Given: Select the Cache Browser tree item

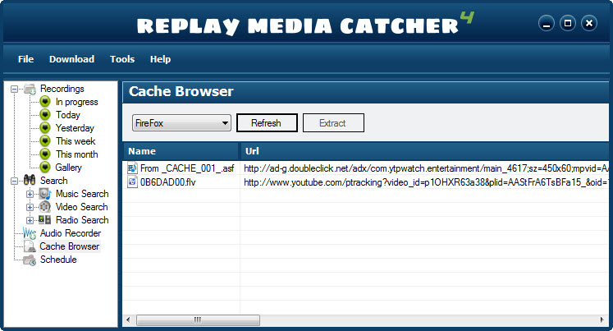Looking at the screenshot, I should click(x=70, y=246).
